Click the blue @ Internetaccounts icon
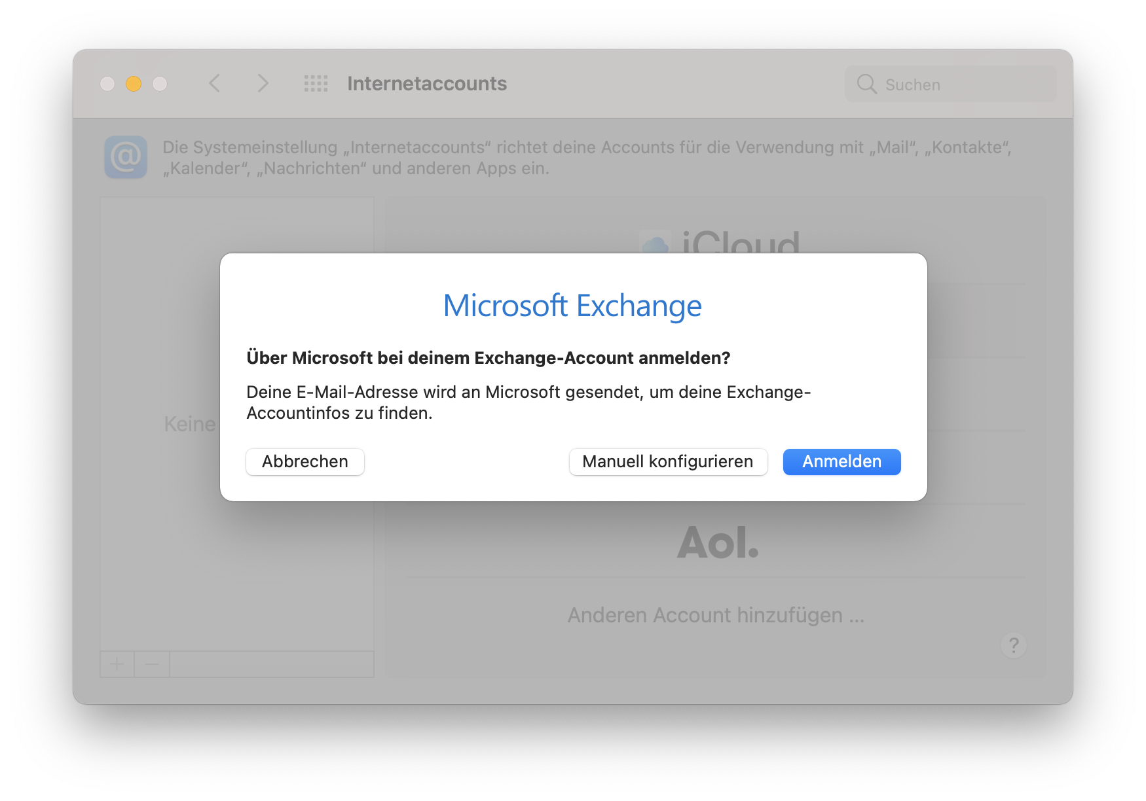Image resolution: width=1146 pixels, height=801 pixels. click(x=126, y=157)
